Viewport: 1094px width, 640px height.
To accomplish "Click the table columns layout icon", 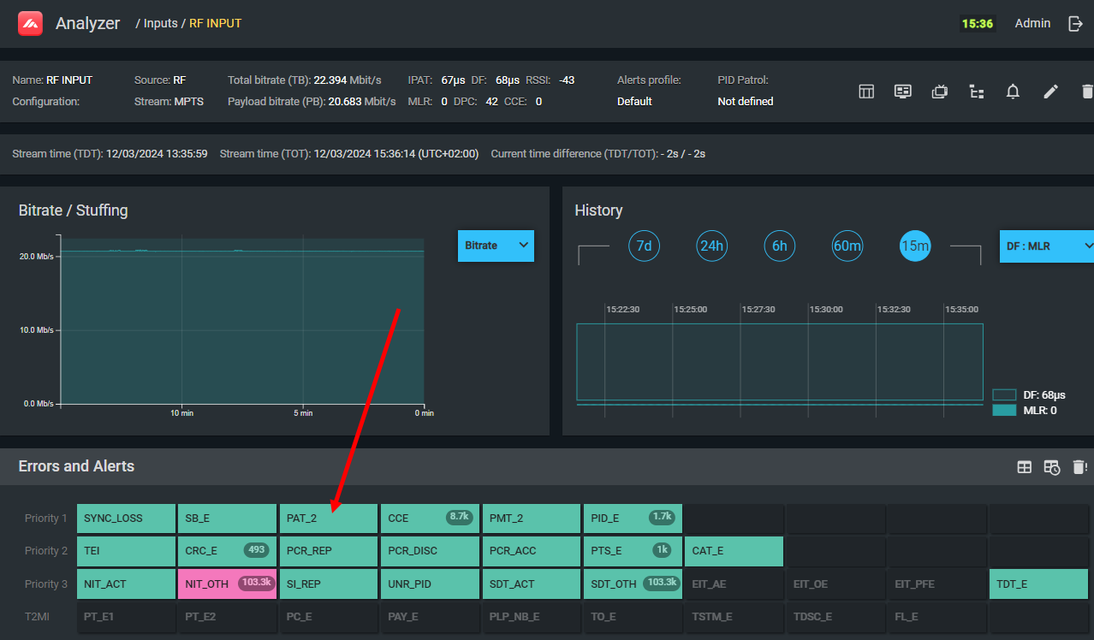I will pyautogui.click(x=866, y=92).
